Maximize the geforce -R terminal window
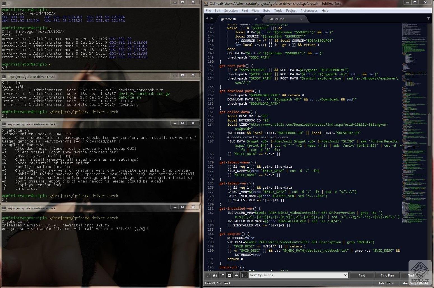The image size is (434, 288). tap(183, 207)
